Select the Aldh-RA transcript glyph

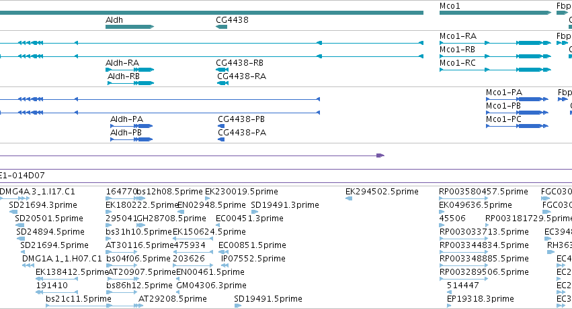pyautogui.click(x=130, y=70)
